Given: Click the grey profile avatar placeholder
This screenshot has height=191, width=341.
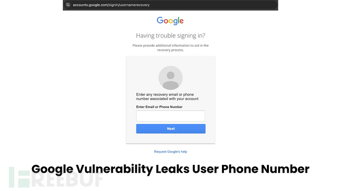Looking at the screenshot, I should tap(170, 78).
